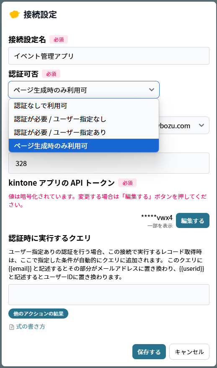Viewport: 217px width, 368px height.
Task: Open the ページ生成時のみ利用可 select box
Action: click(84, 90)
